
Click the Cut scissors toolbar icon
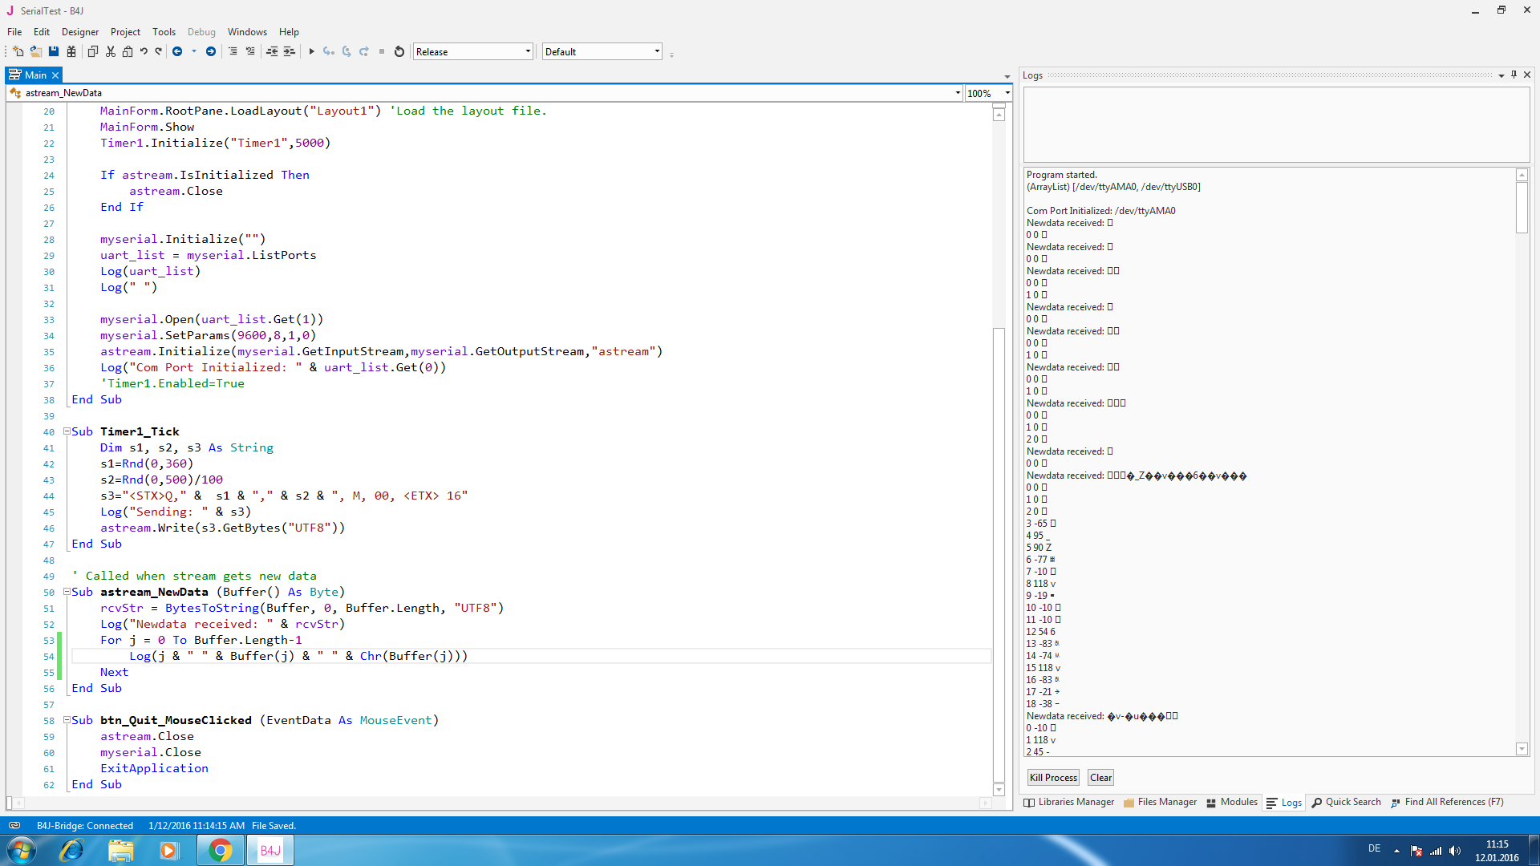(x=111, y=51)
